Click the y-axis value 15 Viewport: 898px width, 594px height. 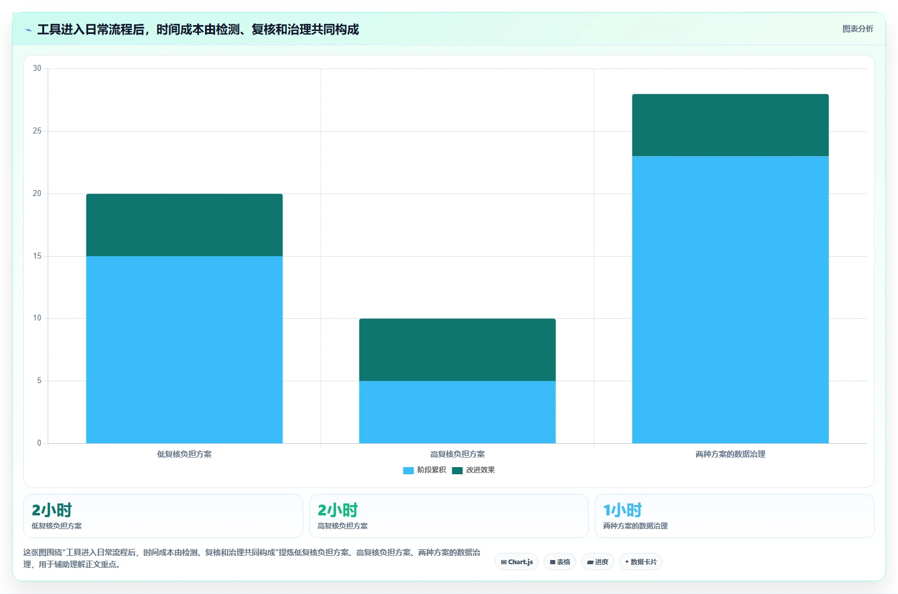(37, 256)
